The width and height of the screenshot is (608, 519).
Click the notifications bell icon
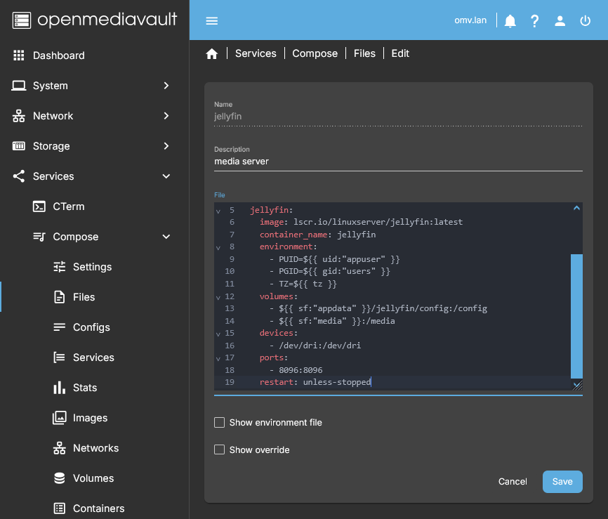(x=510, y=21)
